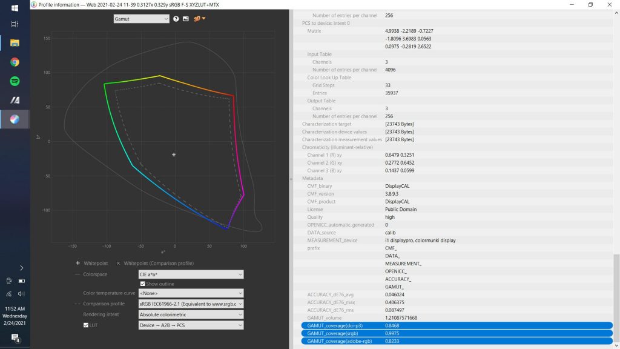
Task: Click the DisplayCAL taskbar icon
Action: click(15, 119)
